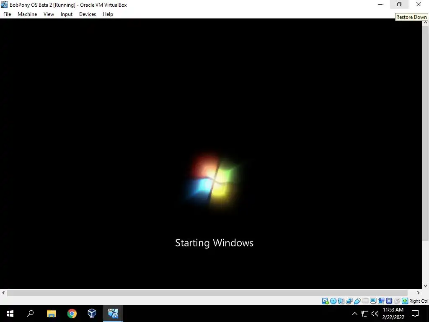429x322 pixels.
Task: Open the taskbar clock and date
Action: pos(393,314)
